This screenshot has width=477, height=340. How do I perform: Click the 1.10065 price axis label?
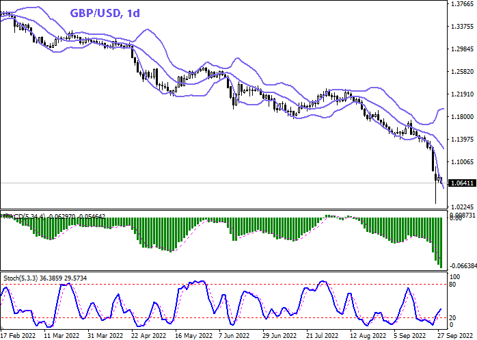point(463,162)
